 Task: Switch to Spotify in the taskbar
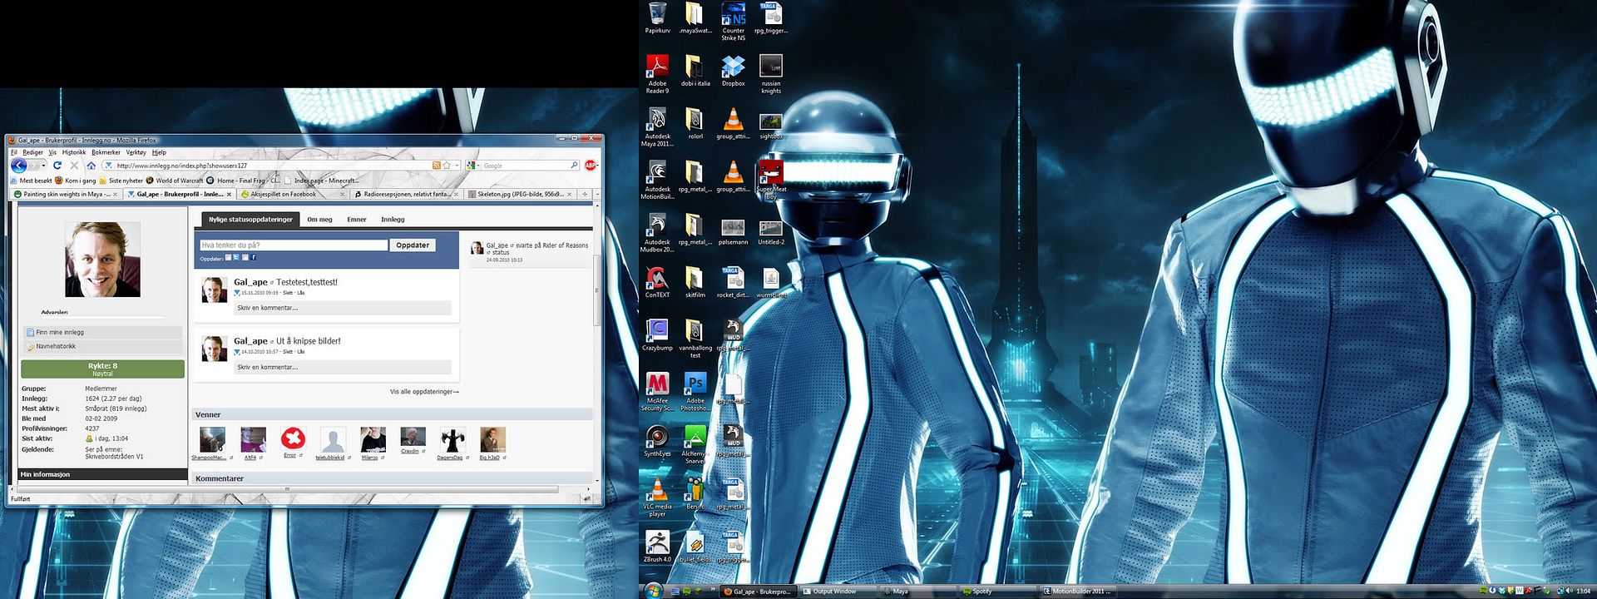click(998, 592)
